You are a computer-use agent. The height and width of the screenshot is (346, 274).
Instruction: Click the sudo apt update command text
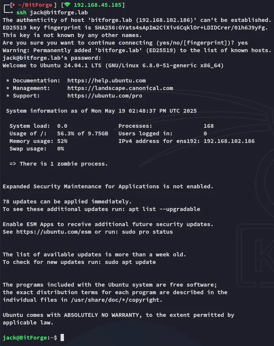pos(130,262)
